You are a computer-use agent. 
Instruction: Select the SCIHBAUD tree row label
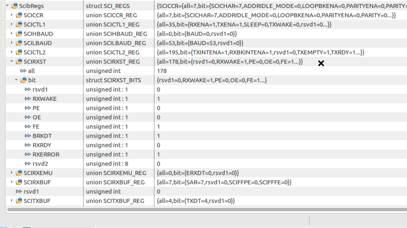38,33
